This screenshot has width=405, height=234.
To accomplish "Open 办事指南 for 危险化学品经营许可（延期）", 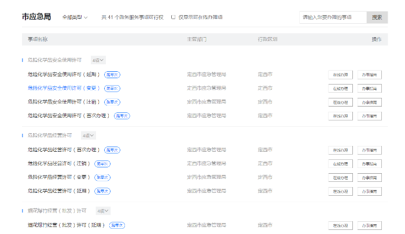I will tap(369, 191).
